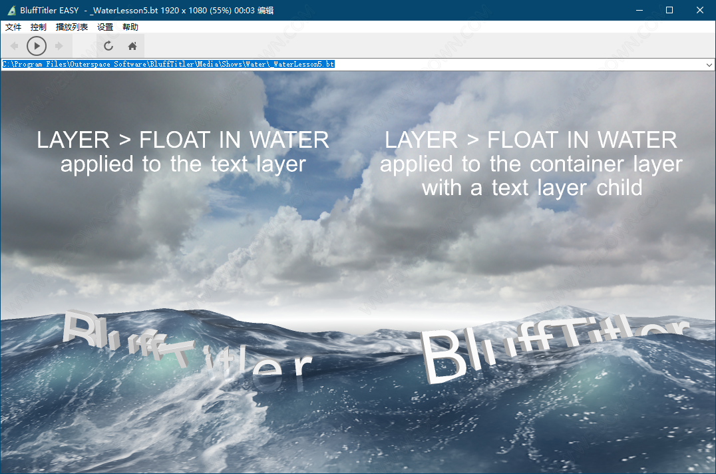Go to the previous show arrow

pyautogui.click(x=14, y=46)
